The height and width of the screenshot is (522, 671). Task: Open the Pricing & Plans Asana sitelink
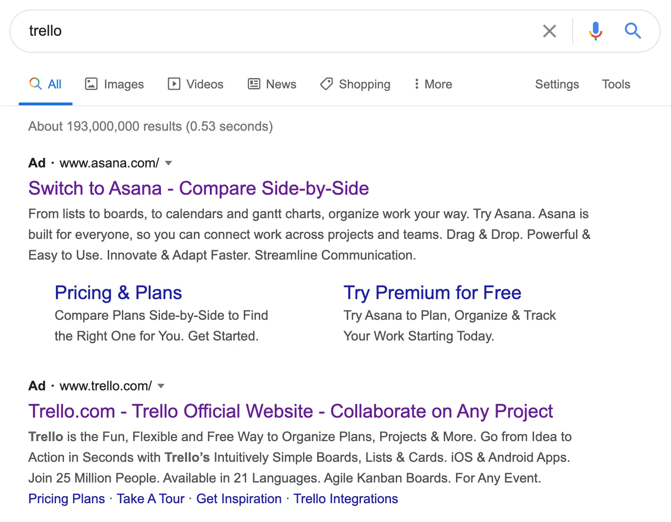pos(118,293)
